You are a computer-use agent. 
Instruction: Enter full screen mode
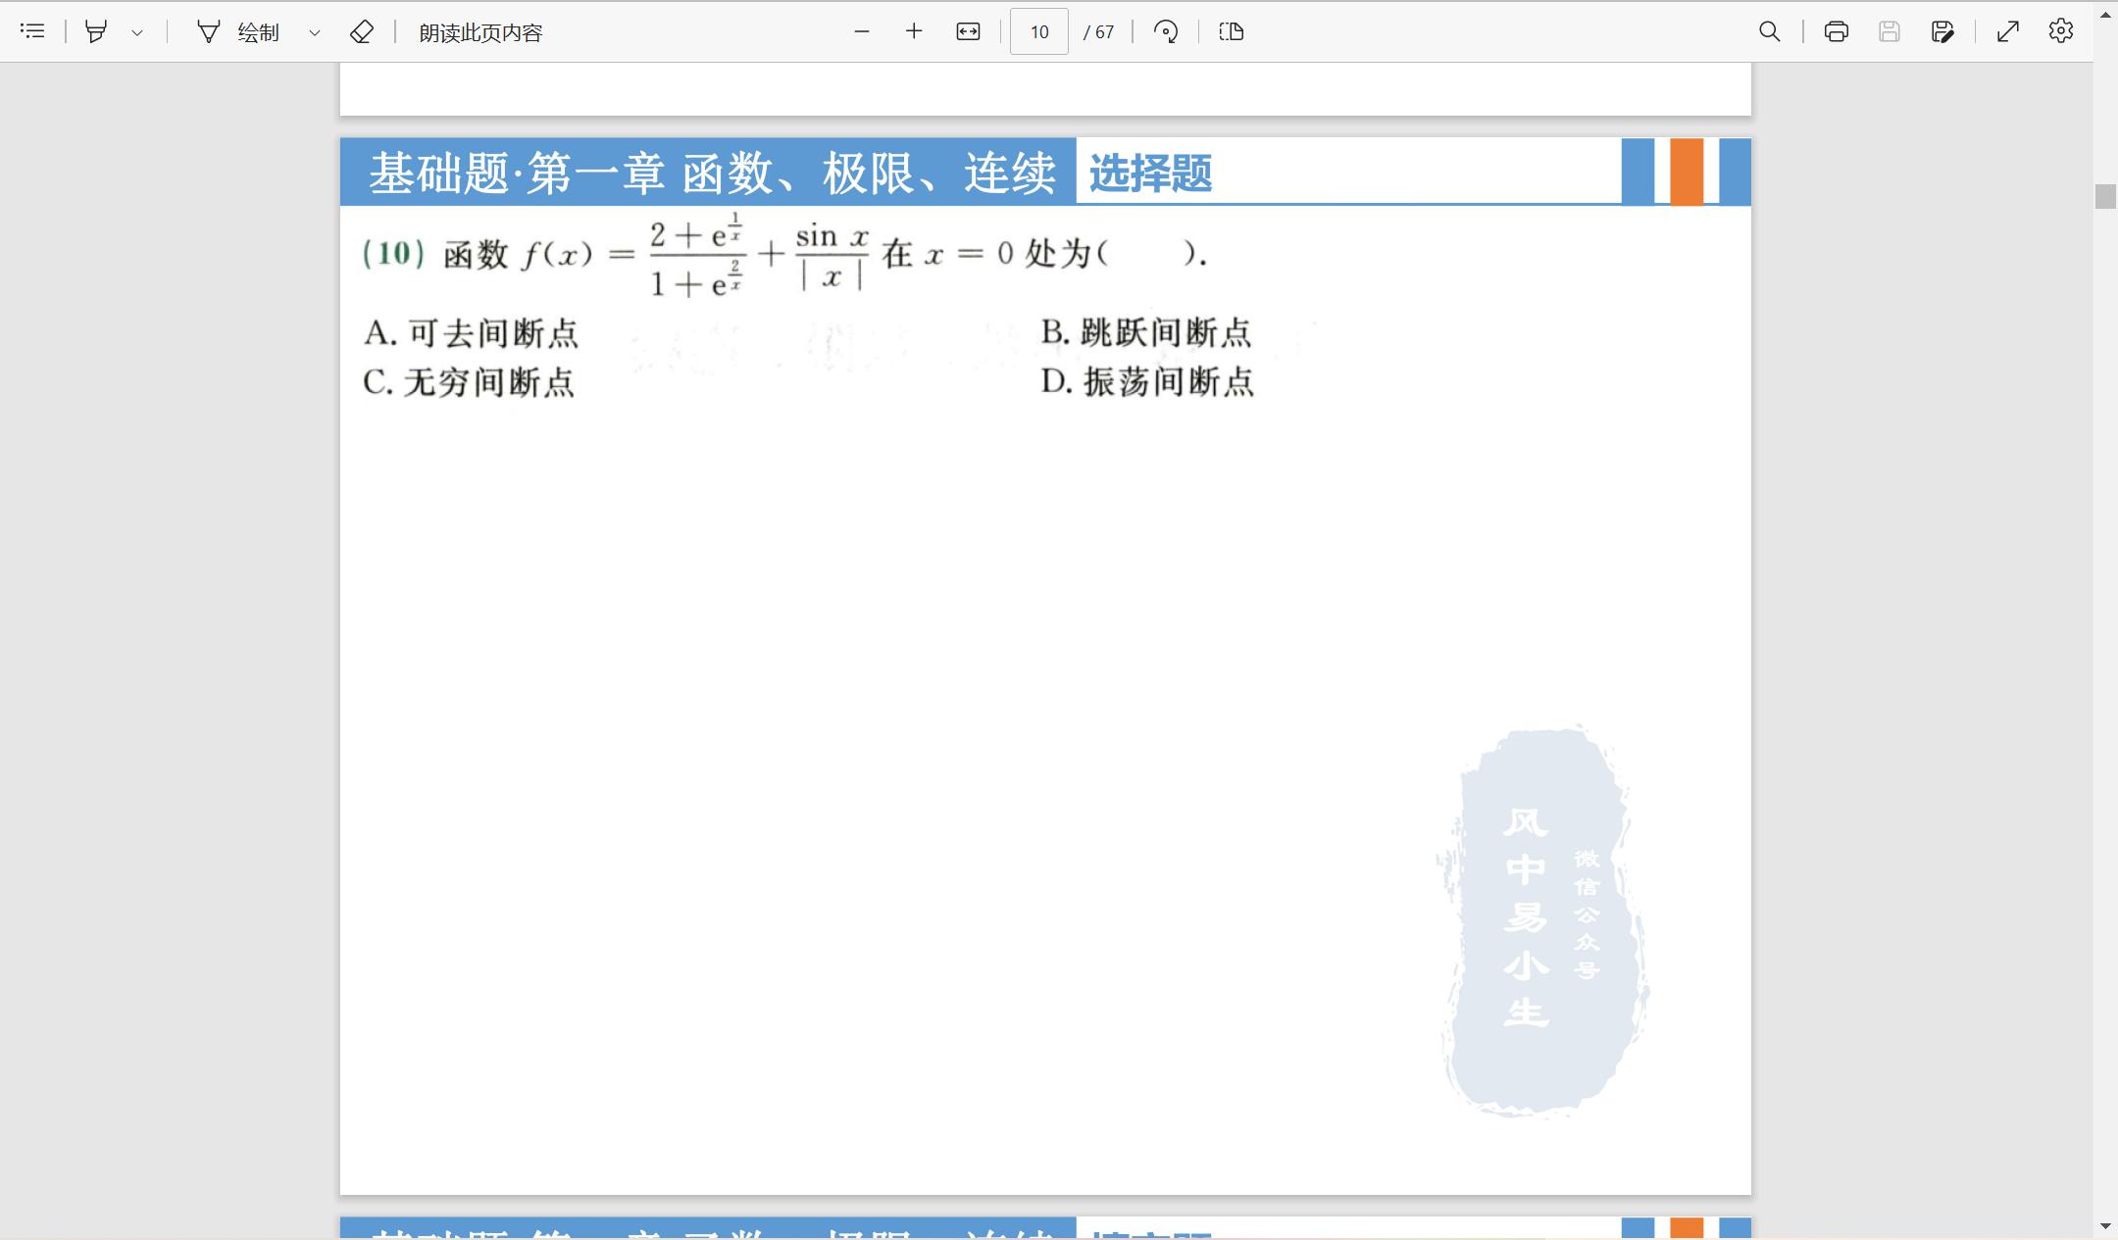click(2007, 31)
